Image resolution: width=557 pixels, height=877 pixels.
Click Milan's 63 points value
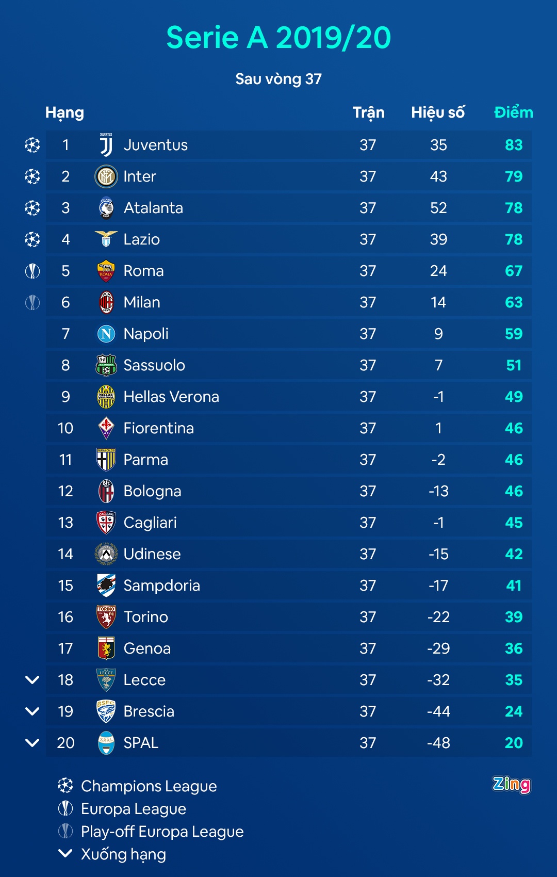click(x=514, y=302)
